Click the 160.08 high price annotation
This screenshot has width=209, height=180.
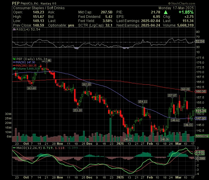(185, 89)
